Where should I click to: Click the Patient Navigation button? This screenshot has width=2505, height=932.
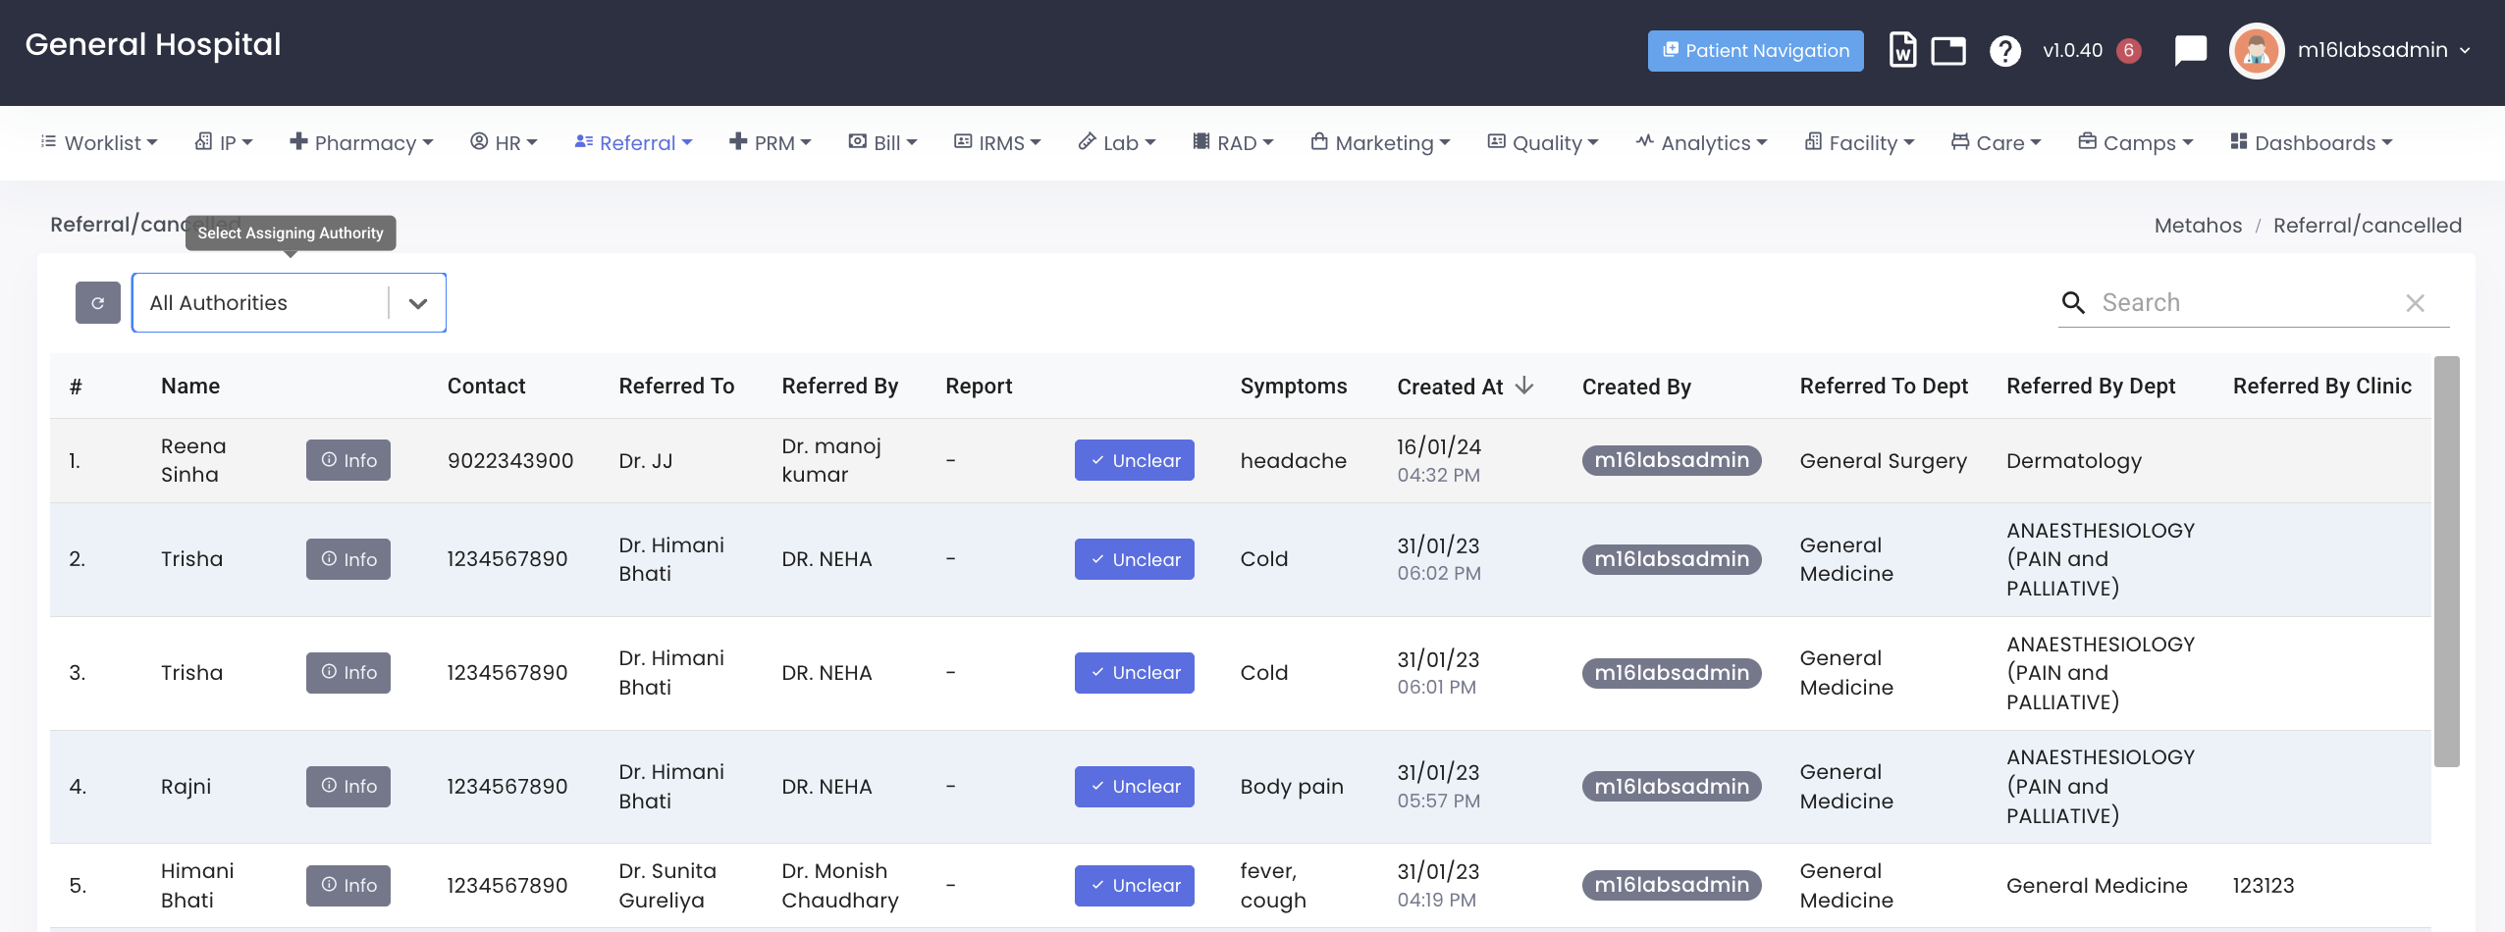point(1755,50)
